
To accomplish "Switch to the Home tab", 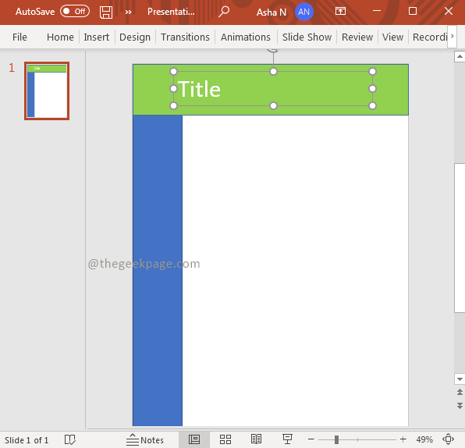I will (60, 37).
